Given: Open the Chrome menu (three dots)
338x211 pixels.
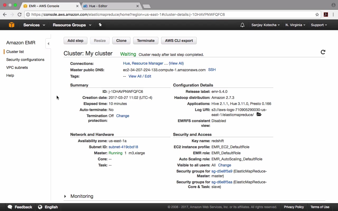Looking at the screenshot, I should pos(333,15).
